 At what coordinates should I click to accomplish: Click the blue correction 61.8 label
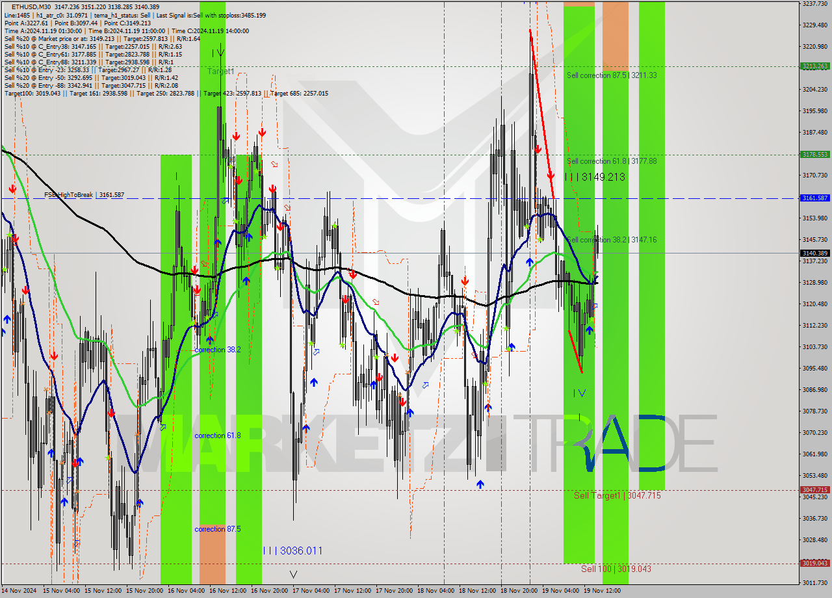[218, 435]
